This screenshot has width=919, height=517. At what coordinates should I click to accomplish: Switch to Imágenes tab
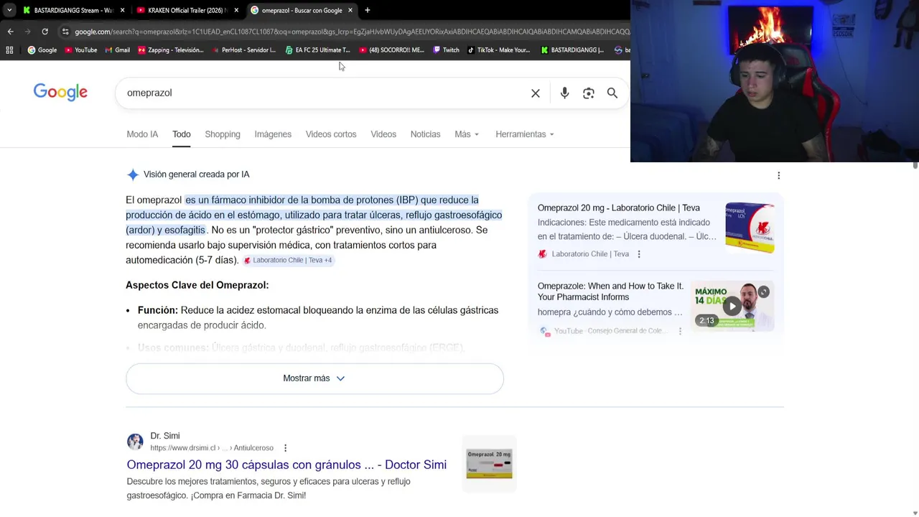pos(273,134)
